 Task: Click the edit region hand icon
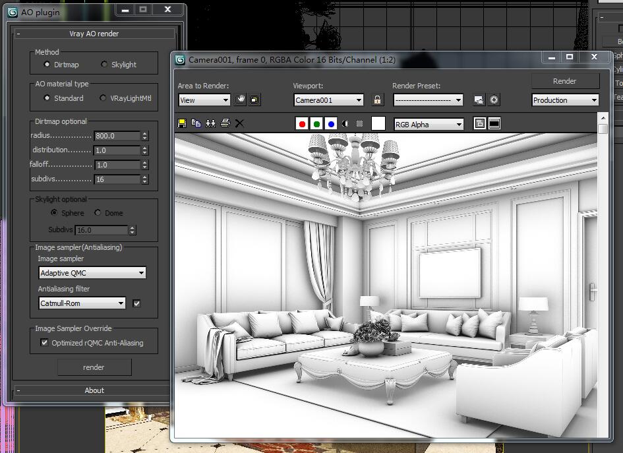[240, 100]
